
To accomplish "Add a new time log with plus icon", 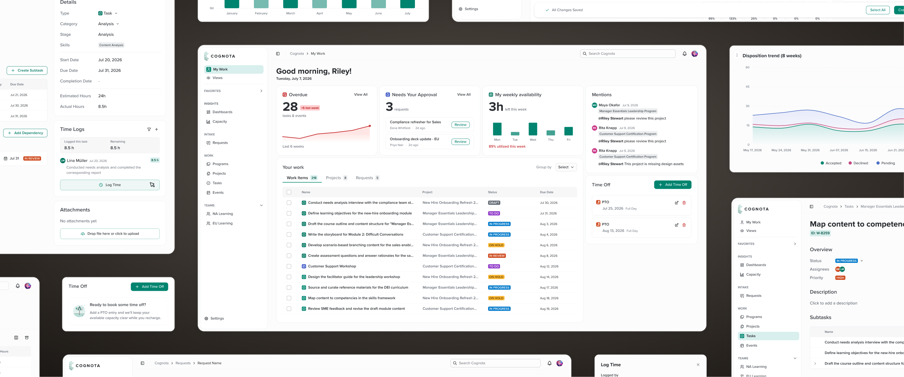I will 156,129.
